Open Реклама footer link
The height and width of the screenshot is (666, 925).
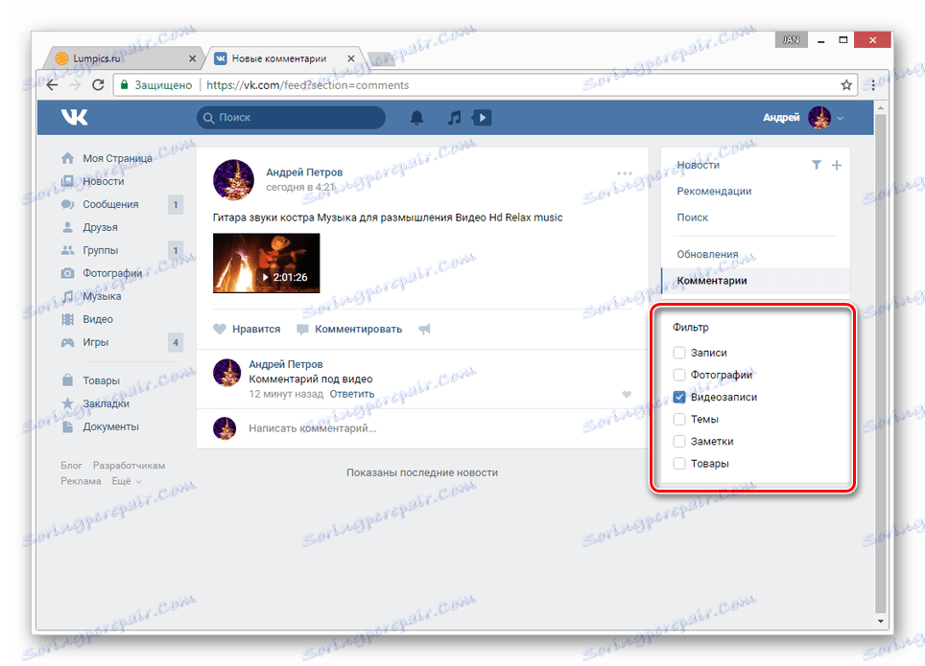(81, 481)
